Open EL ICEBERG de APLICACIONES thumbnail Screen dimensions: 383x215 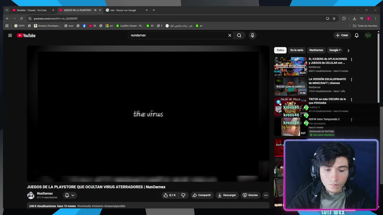(290, 66)
